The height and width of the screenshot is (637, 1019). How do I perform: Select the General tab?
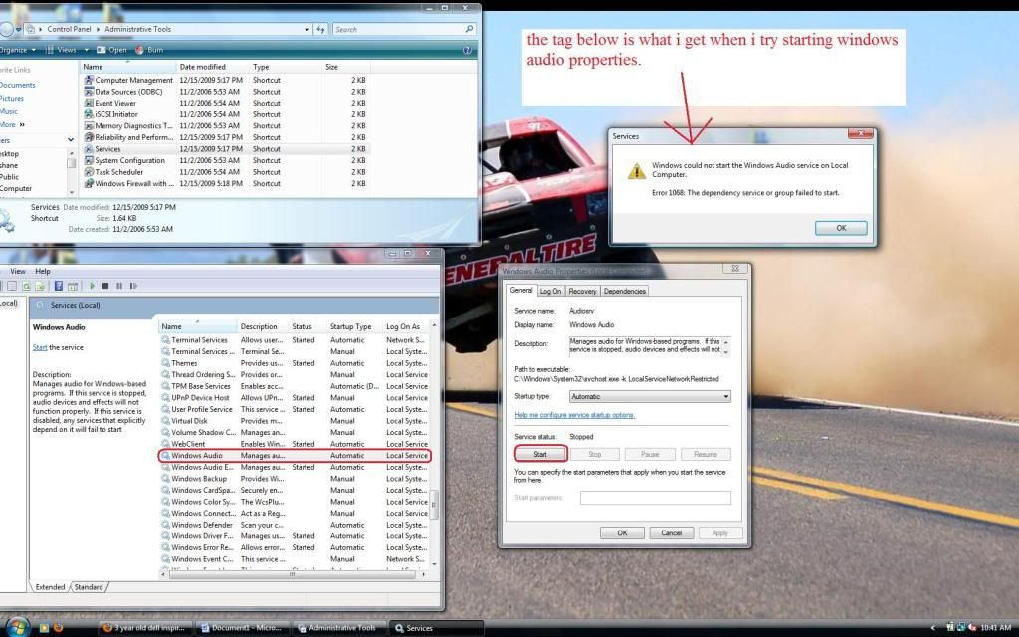[x=521, y=291]
